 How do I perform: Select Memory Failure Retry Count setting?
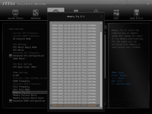coord(28,98)
